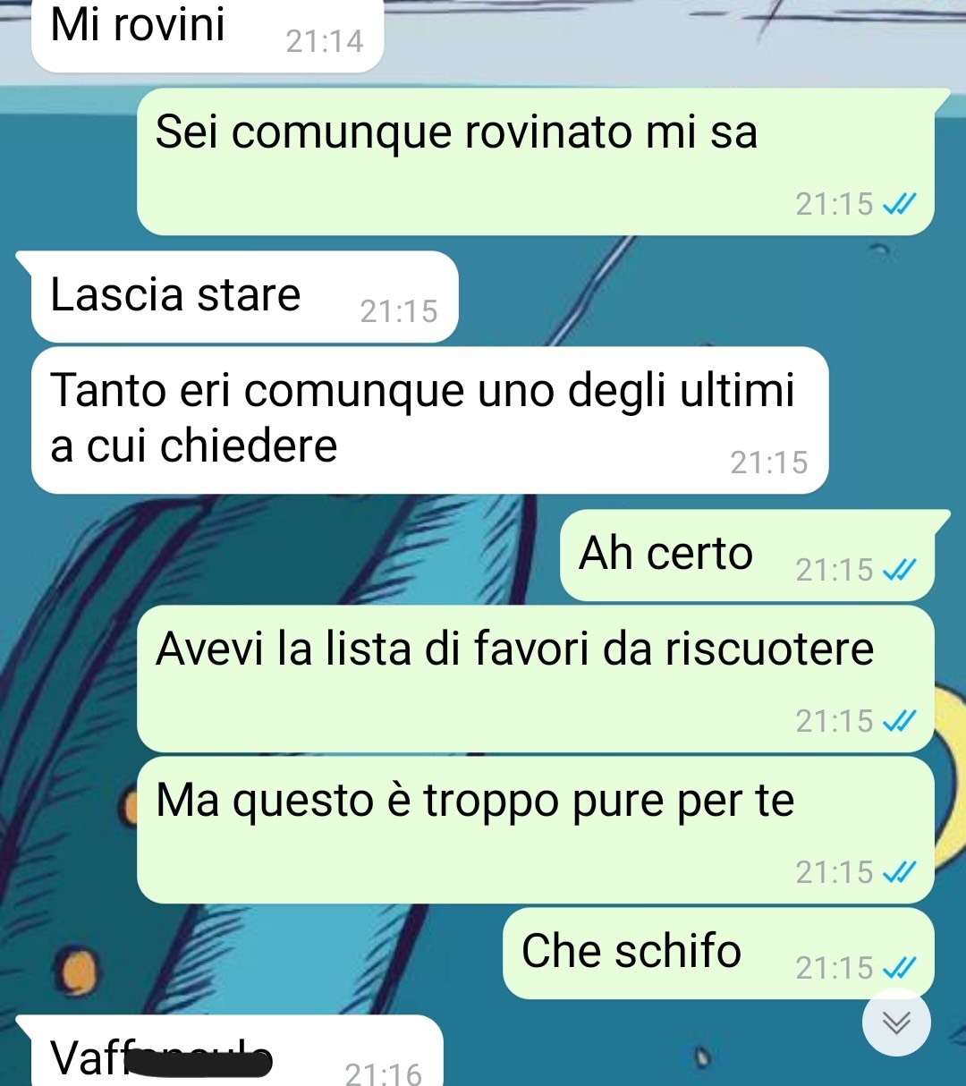Select the 'Sei comunque rovinato mi sa' message
The height and width of the screenshot is (1086, 966).
click(535, 162)
